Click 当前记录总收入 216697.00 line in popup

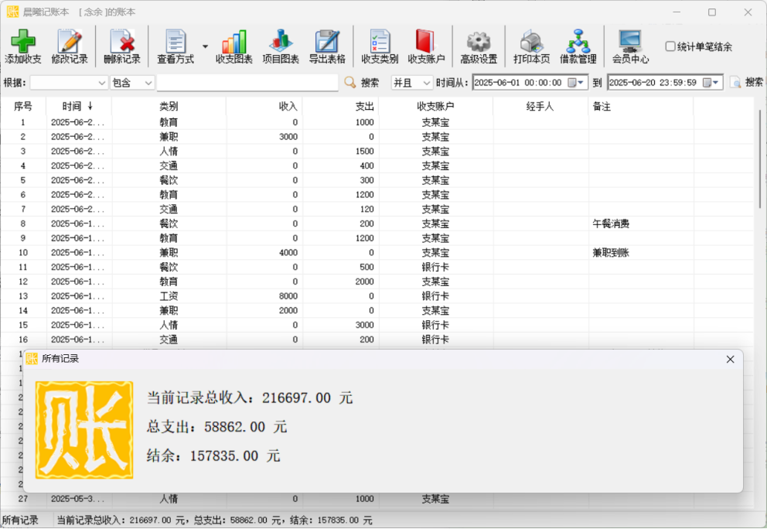click(250, 398)
